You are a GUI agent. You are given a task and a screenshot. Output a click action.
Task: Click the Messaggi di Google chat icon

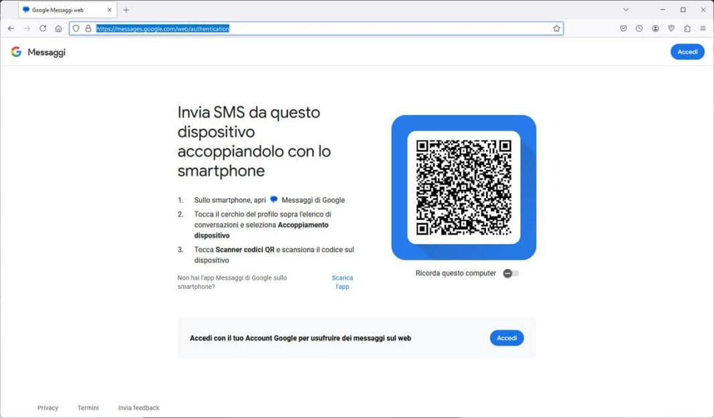pos(273,199)
